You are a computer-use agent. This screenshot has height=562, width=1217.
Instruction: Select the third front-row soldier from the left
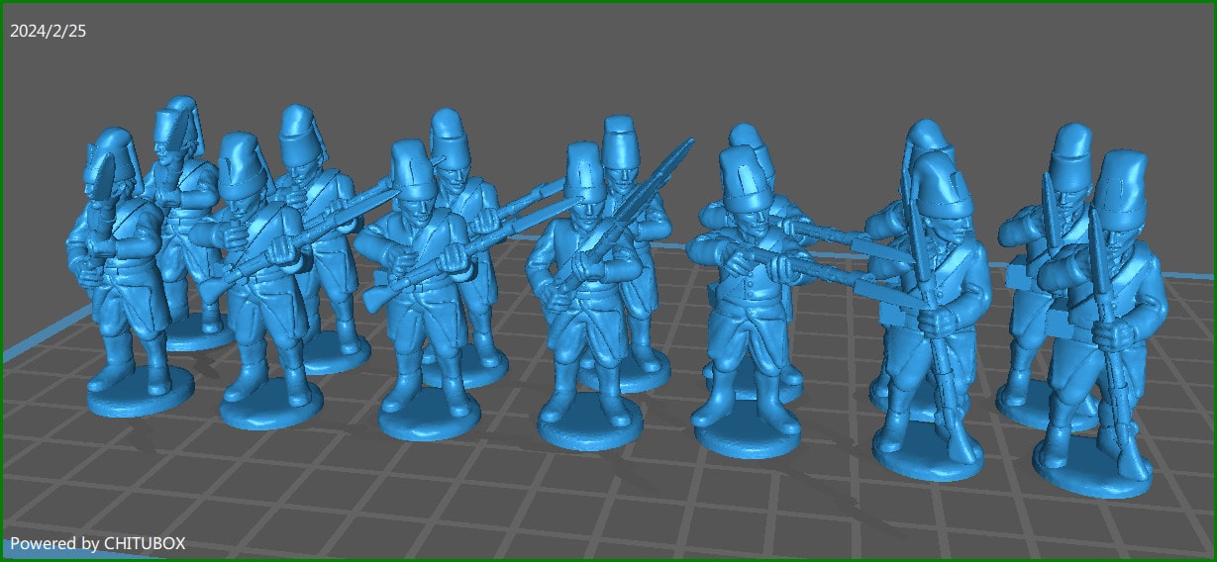pyautogui.click(x=421, y=287)
